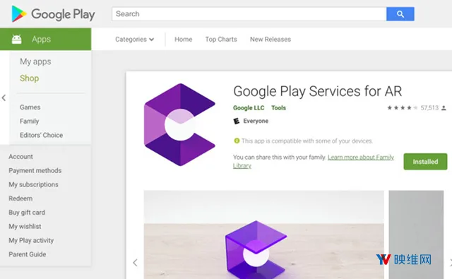This screenshot has width=452, height=279.
Task: Open Payment methods link
Action: click(x=35, y=170)
